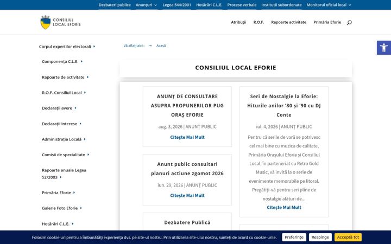Read more on Seri de Nostalgie article

tap(284, 207)
